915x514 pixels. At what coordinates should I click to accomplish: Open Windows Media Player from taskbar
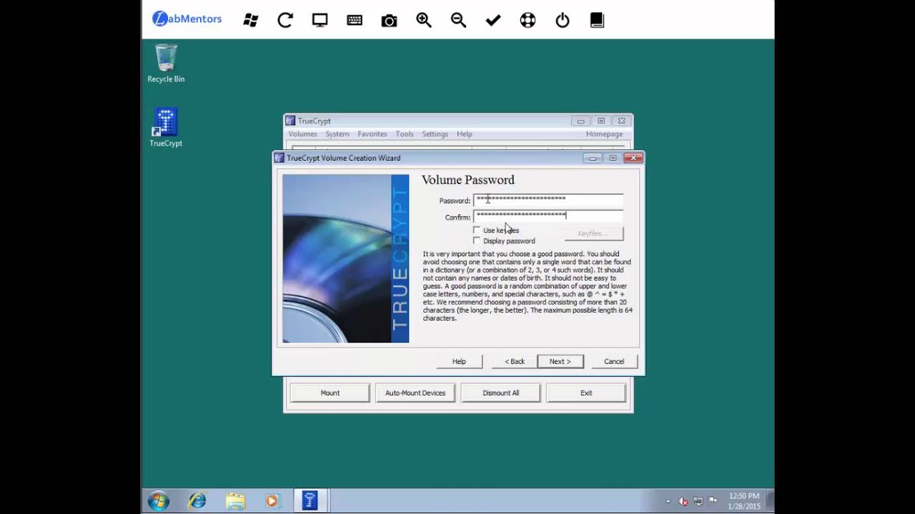pos(272,500)
